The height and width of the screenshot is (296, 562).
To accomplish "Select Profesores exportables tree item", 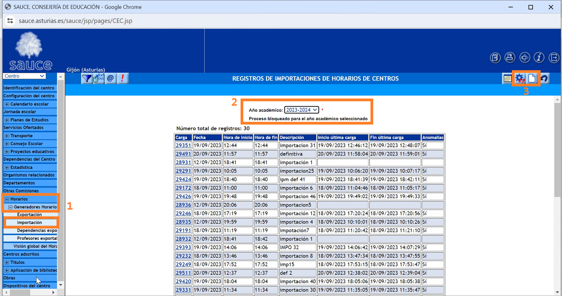I will tap(37, 239).
